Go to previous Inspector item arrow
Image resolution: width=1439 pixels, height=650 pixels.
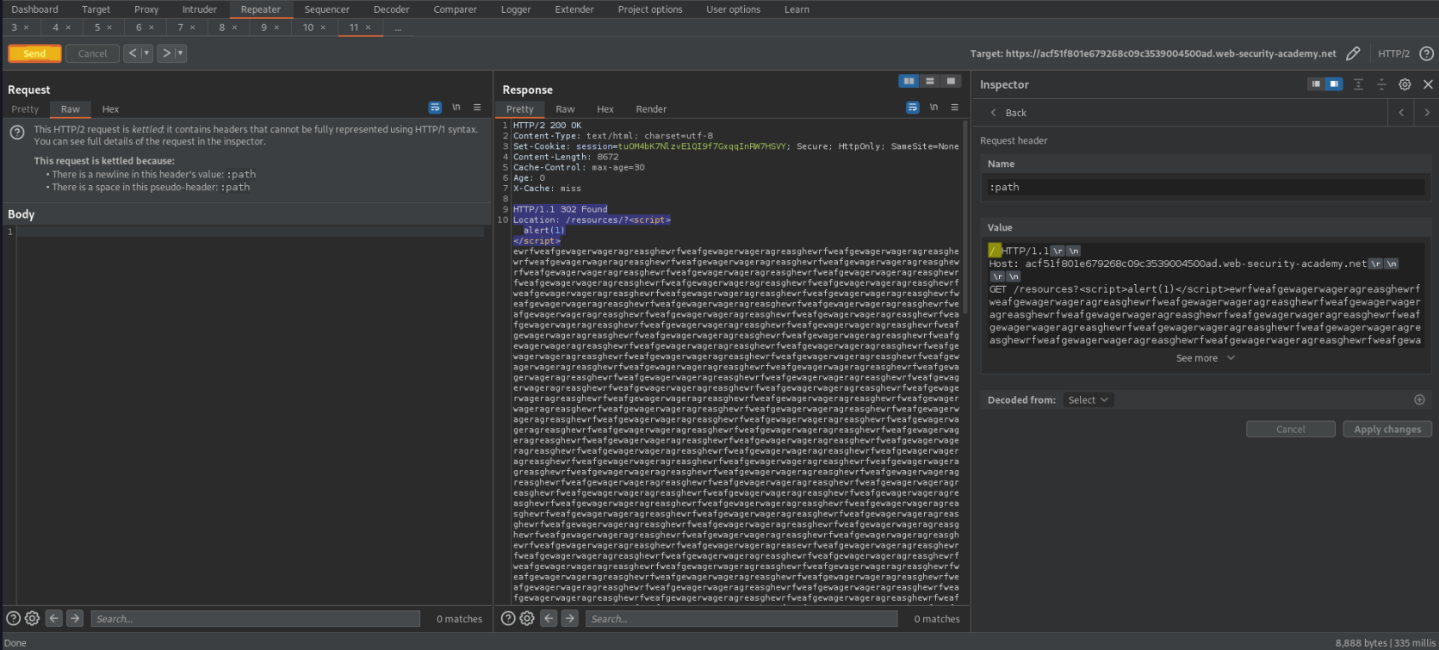[1401, 113]
